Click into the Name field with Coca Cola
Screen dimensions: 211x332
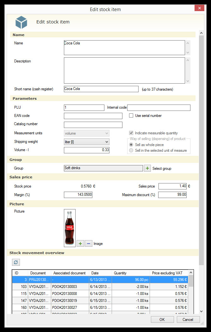[124, 48]
